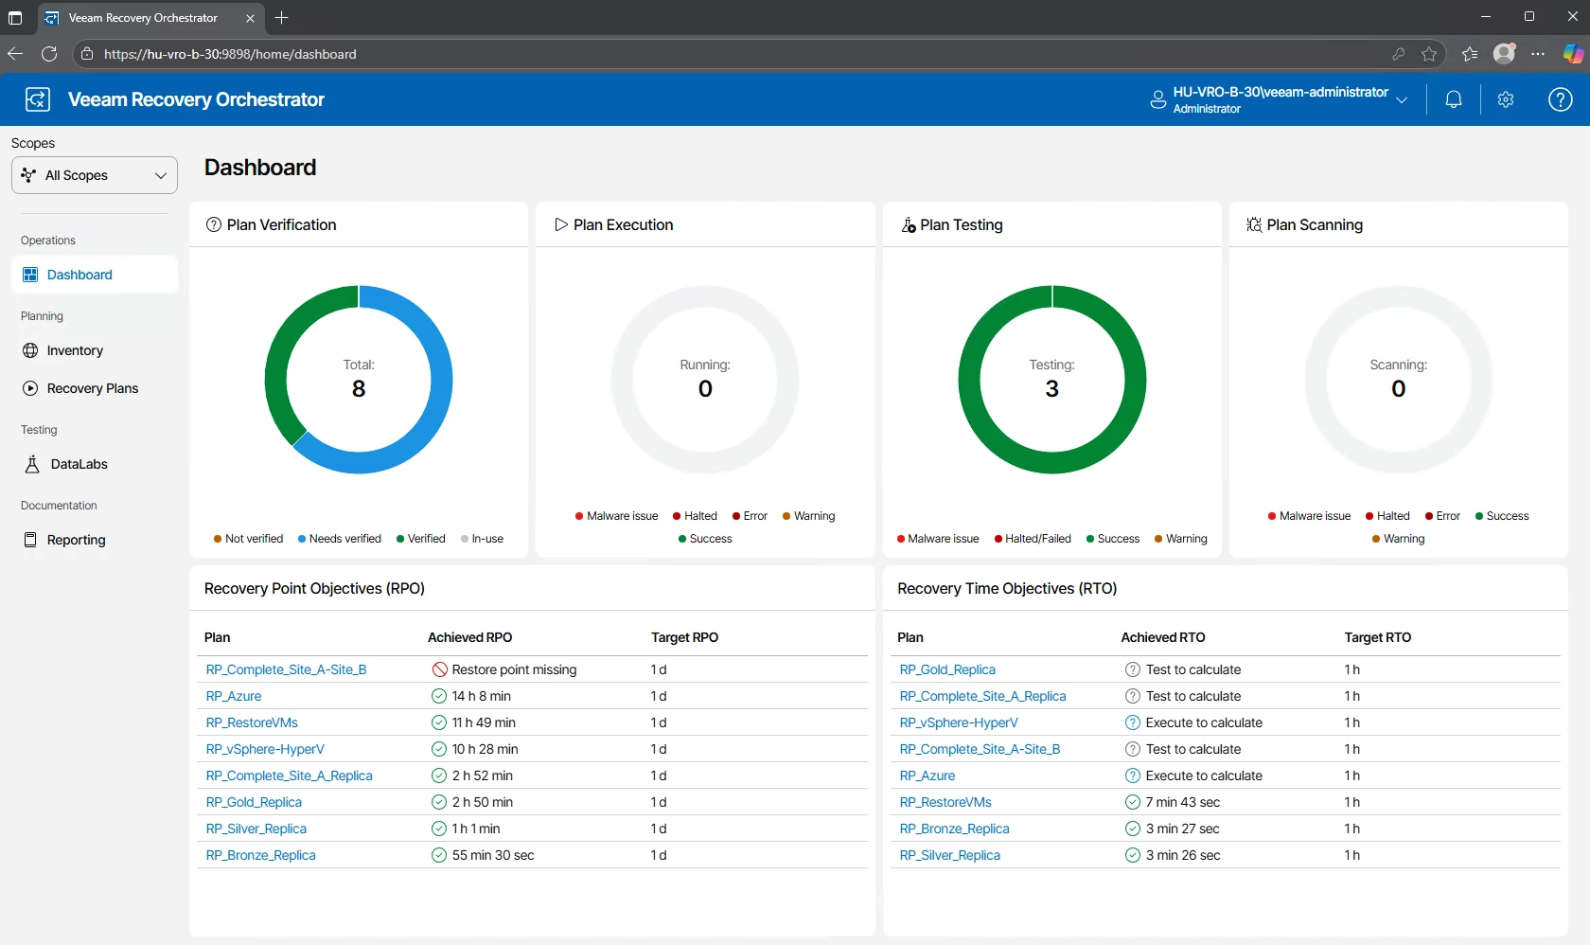Viewport: 1590px width, 945px height.
Task: Open the notifications bell icon
Action: pyautogui.click(x=1454, y=99)
